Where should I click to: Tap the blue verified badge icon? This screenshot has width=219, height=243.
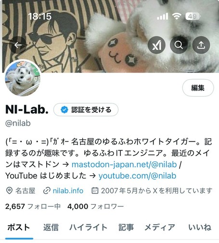click(x=64, y=110)
